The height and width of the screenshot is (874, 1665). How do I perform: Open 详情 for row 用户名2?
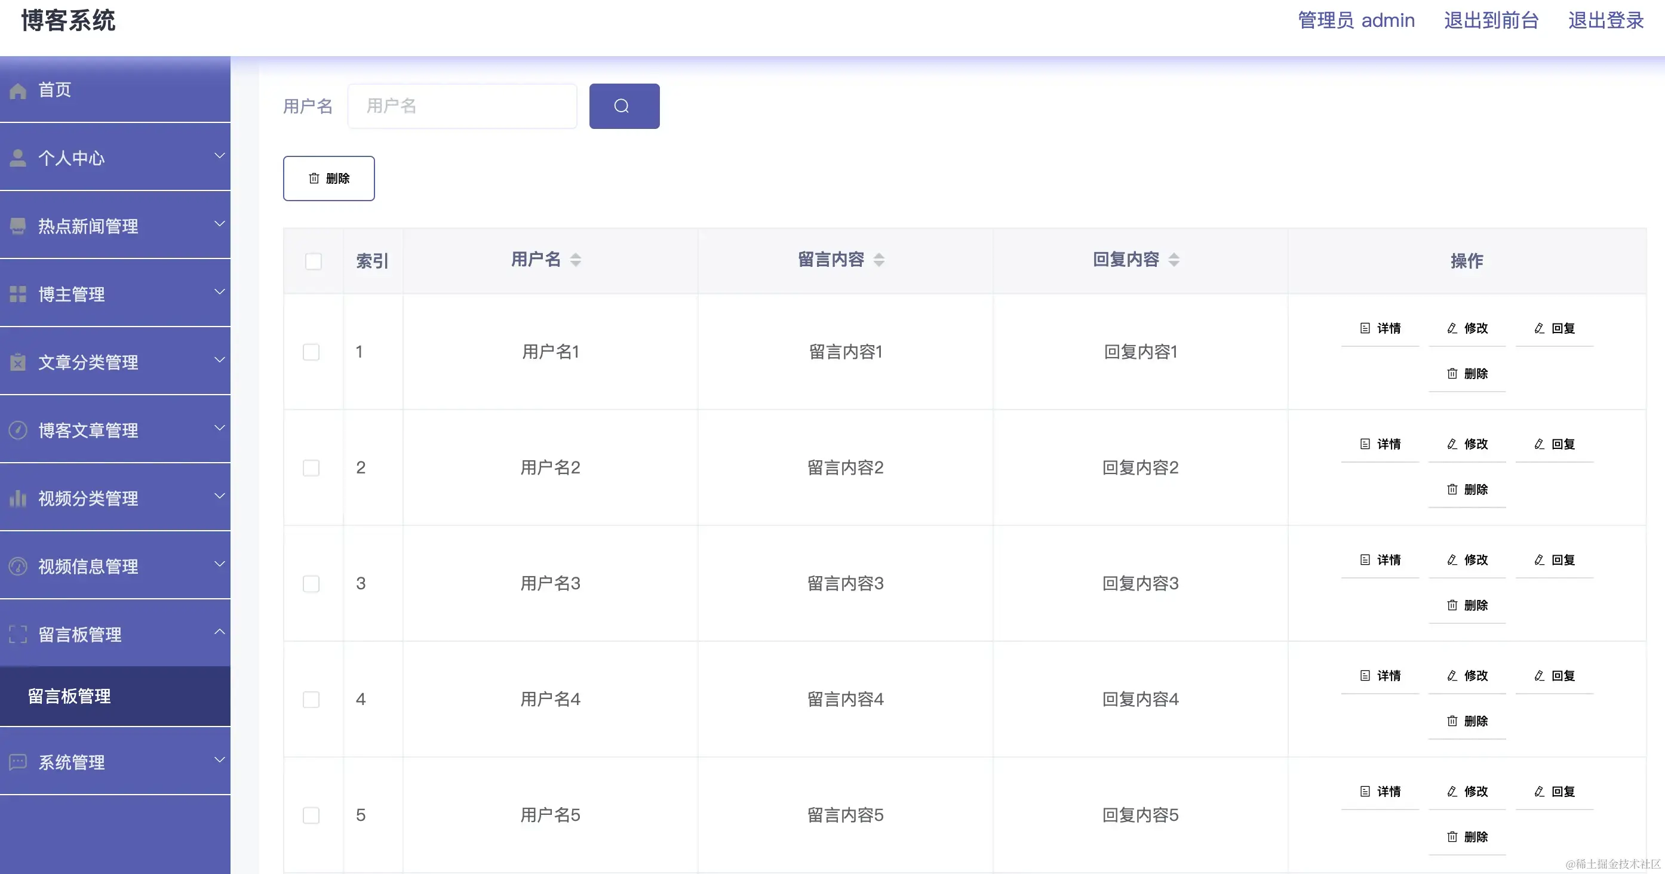(1380, 444)
